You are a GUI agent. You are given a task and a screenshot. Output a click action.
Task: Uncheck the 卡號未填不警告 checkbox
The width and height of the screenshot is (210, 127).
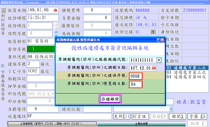click(2, 66)
